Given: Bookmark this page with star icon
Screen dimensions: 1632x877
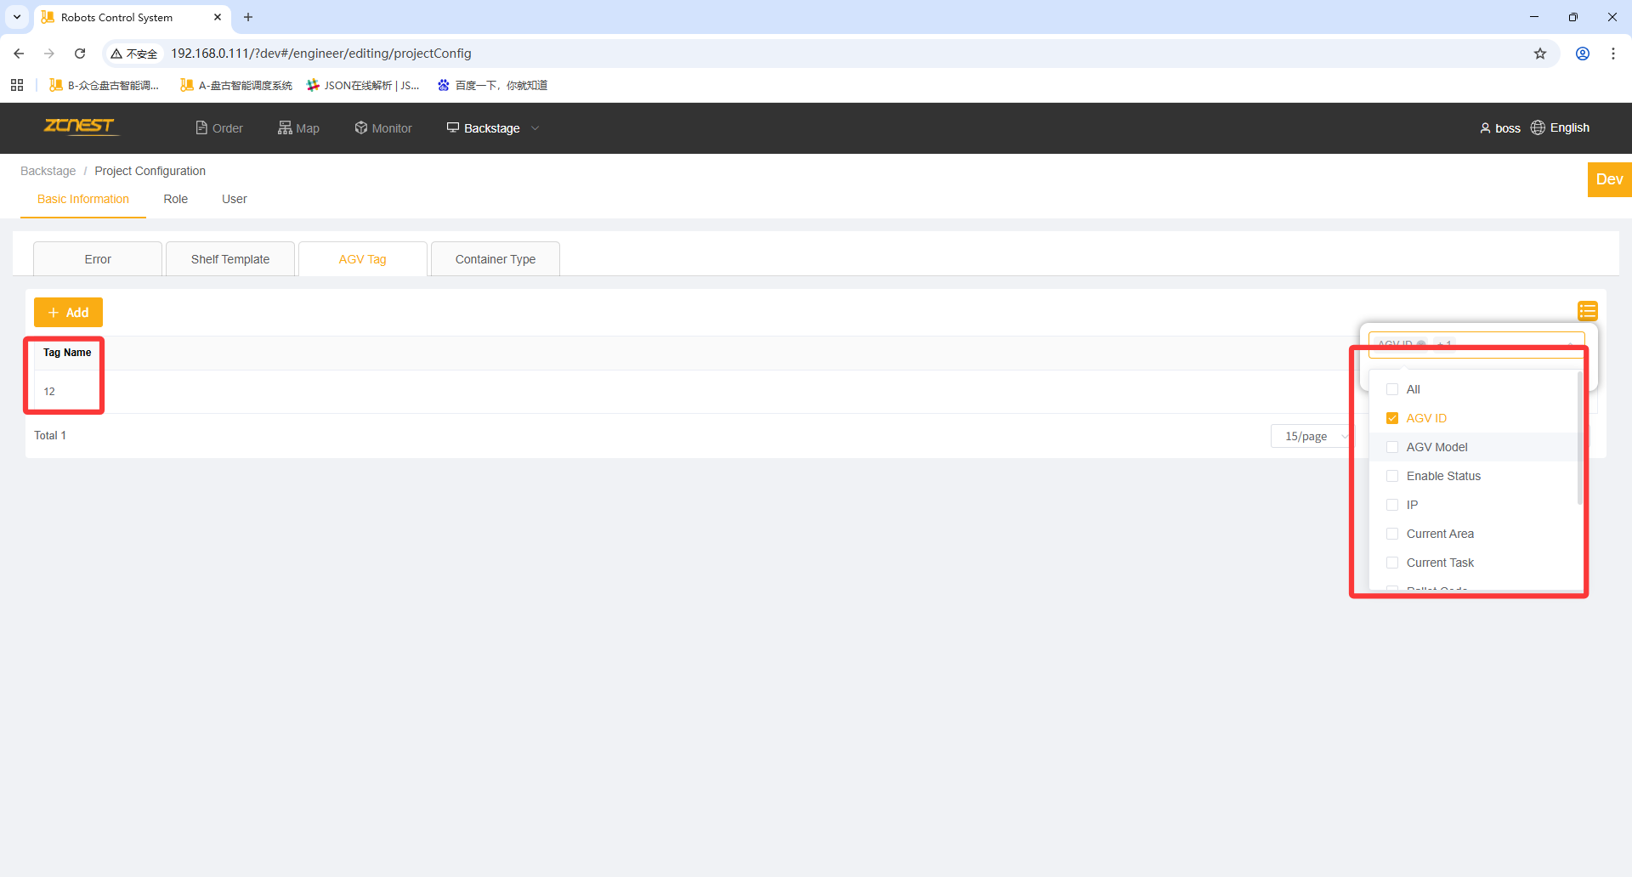Looking at the screenshot, I should click(1539, 54).
